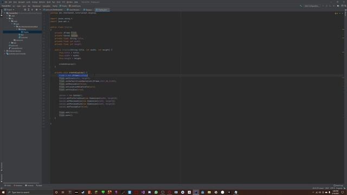
Task: Open the Event Log
Action: click(x=338, y=185)
